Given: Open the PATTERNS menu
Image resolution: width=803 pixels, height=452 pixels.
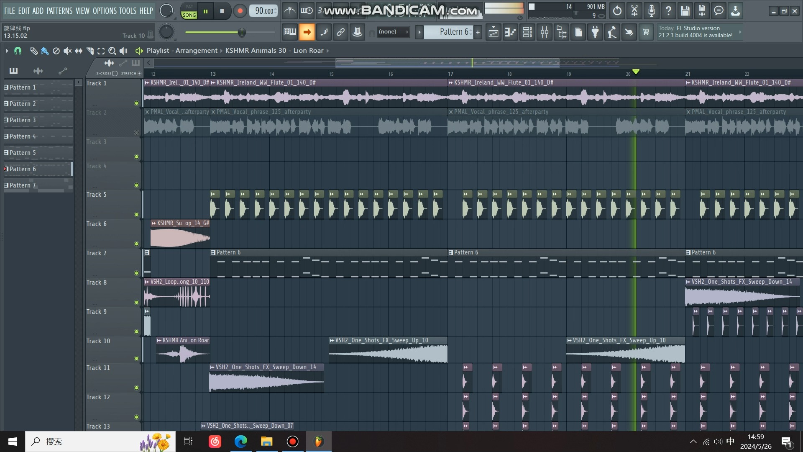Looking at the screenshot, I should [x=59, y=11].
